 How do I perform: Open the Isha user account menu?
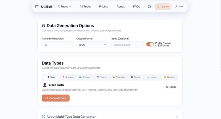[179, 7]
